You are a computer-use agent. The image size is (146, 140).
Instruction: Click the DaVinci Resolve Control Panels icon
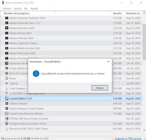[x=7, y=109]
